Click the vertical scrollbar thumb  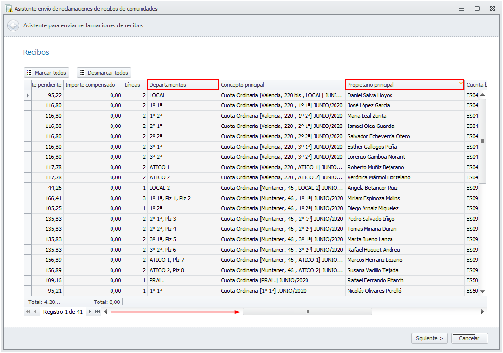pyautogui.click(x=482, y=141)
